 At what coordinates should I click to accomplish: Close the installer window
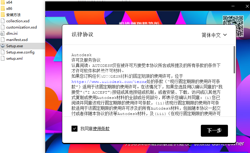(x=247, y=6)
